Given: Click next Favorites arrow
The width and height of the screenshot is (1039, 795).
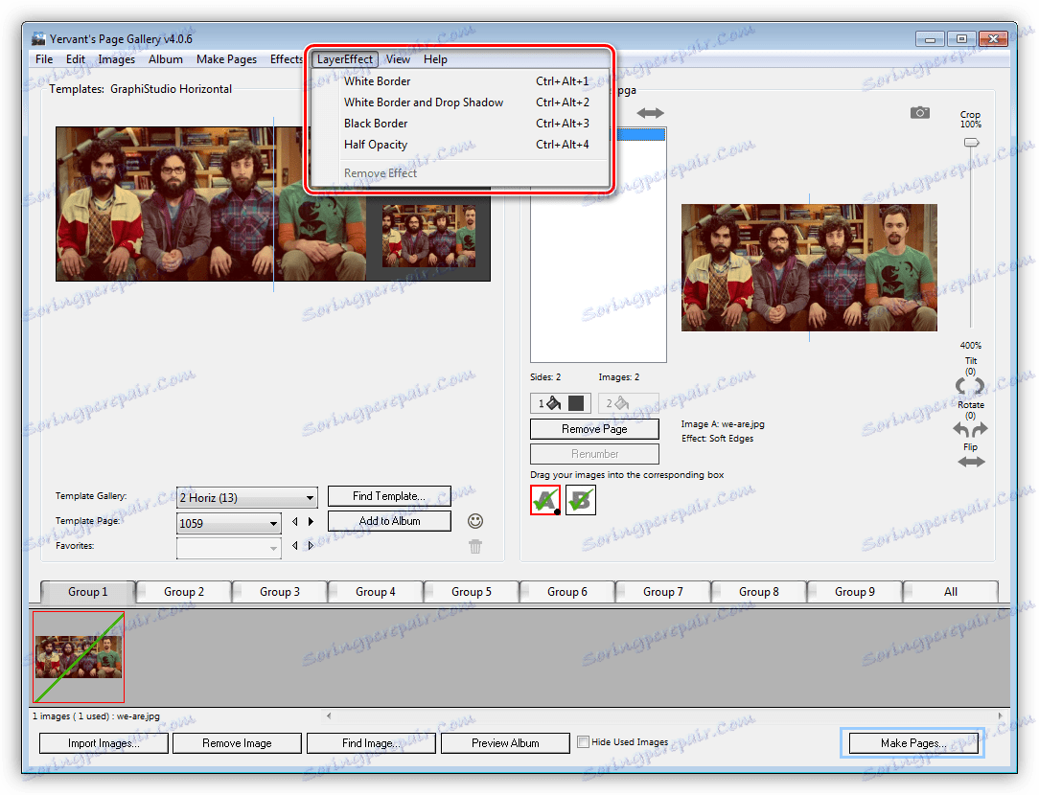Looking at the screenshot, I should pyautogui.click(x=311, y=545).
